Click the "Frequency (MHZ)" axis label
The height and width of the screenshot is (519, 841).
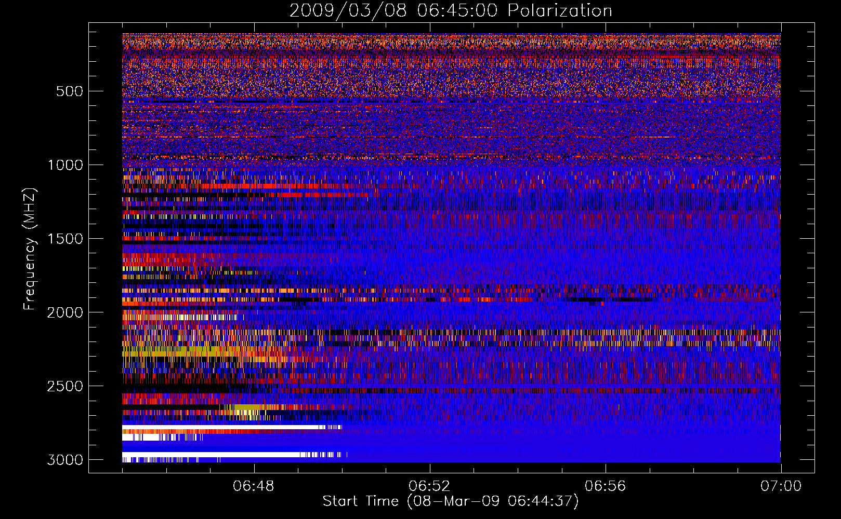click(x=30, y=249)
